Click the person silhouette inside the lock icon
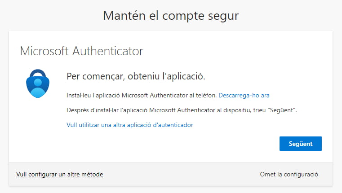Screen dimensions: 342x193 pyautogui.click(x=39, y=88)
